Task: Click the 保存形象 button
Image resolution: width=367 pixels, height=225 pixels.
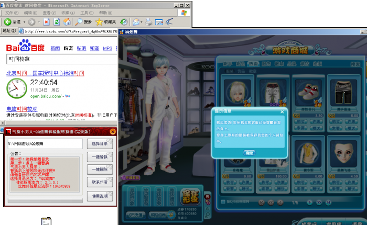Action: point(190,197)
